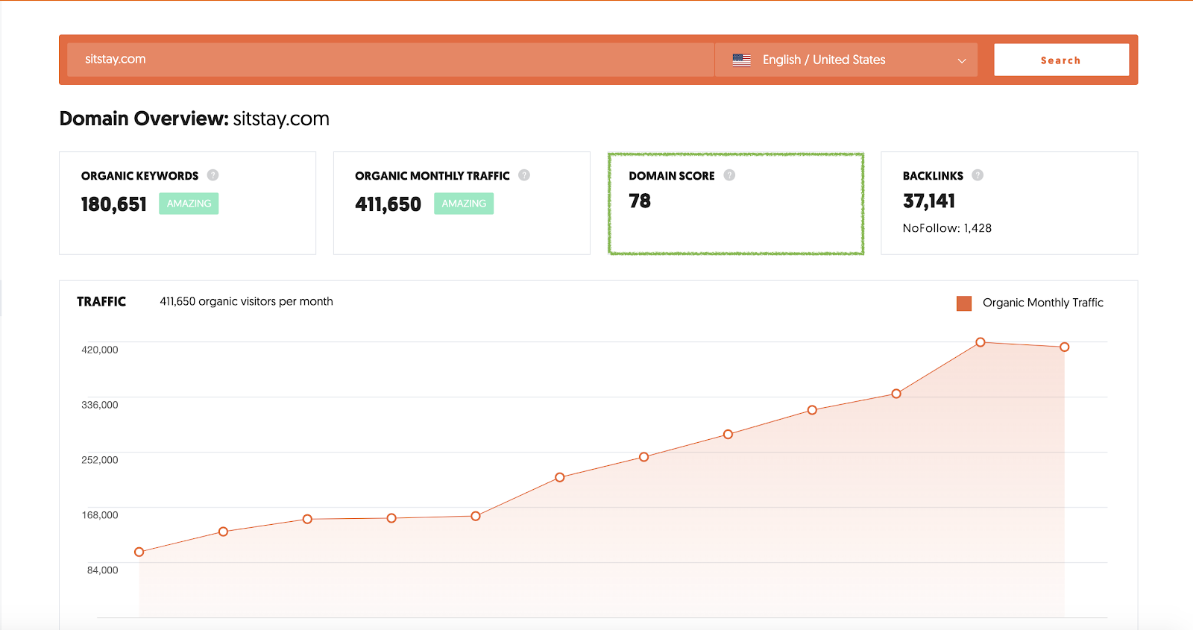
Task: Click the 411,650 monthly traffic value
Action: tap(388, 204)
